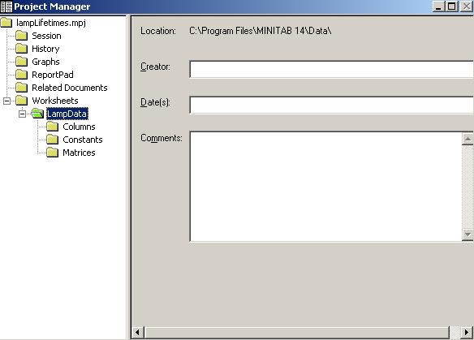474x340 pixels.
Task: Click the Comments scroll up arrow
Action: (x=468, y=139)
